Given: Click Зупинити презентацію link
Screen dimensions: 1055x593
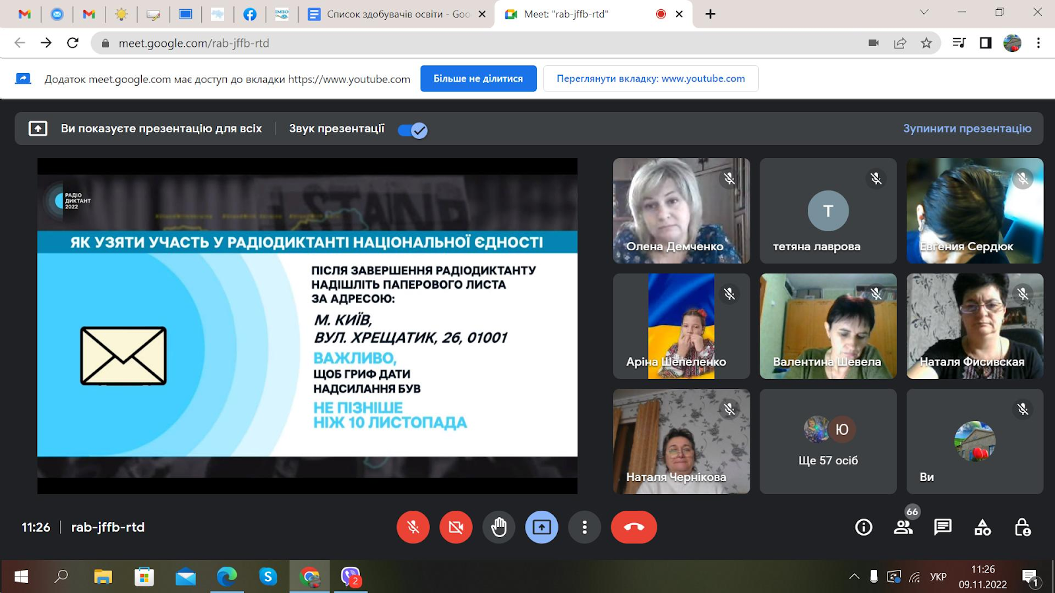Looking at the screenshot, I should pyautogui.click(x=967, y=128).
